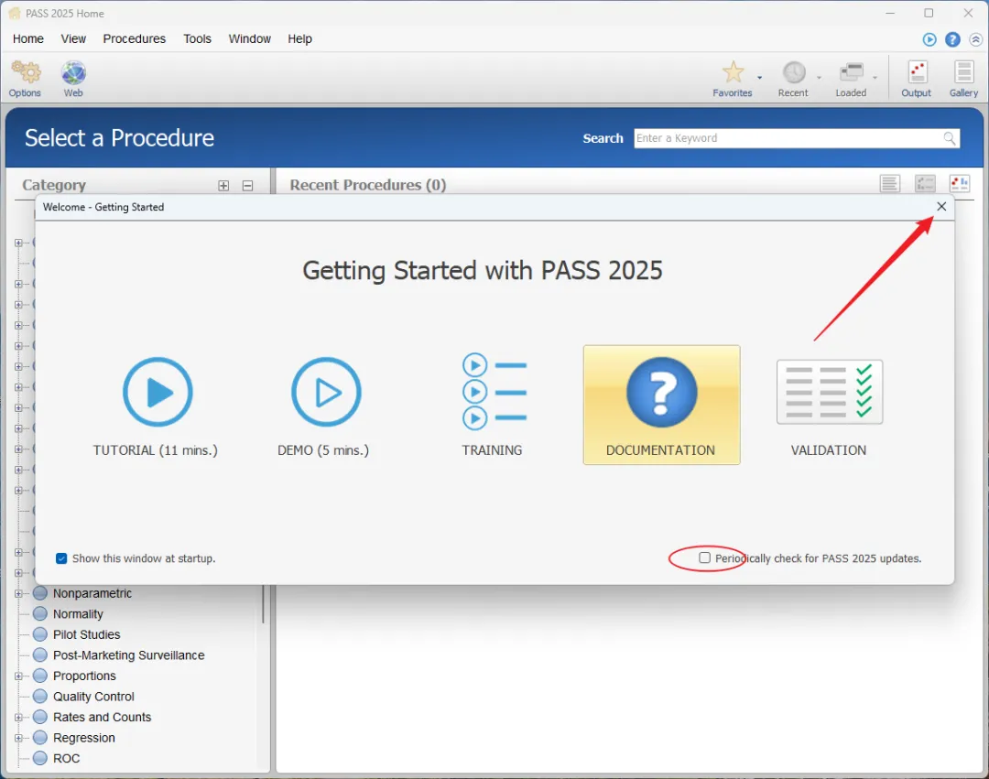Open the Loaded dropdown arrow

(x=875, y=78)
